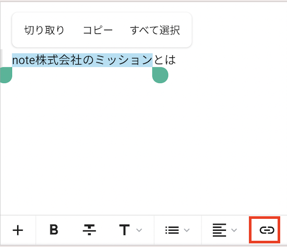Image resolution: width=287 pixels, height=247 pixels.
Task: Apply strikethrough formatting icon
Action: point(89,230)
